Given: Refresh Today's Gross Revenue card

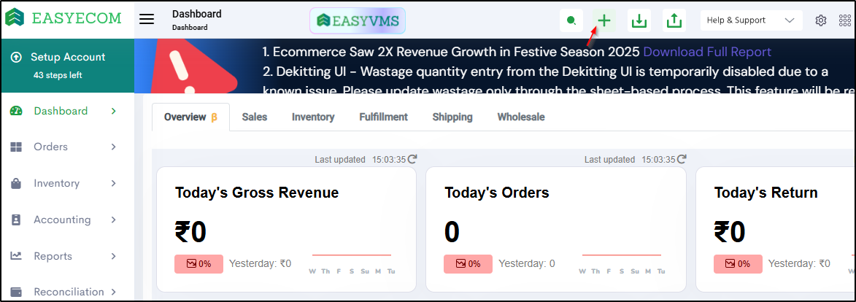Looking at the screenshot, I should [x=412, y=159].
